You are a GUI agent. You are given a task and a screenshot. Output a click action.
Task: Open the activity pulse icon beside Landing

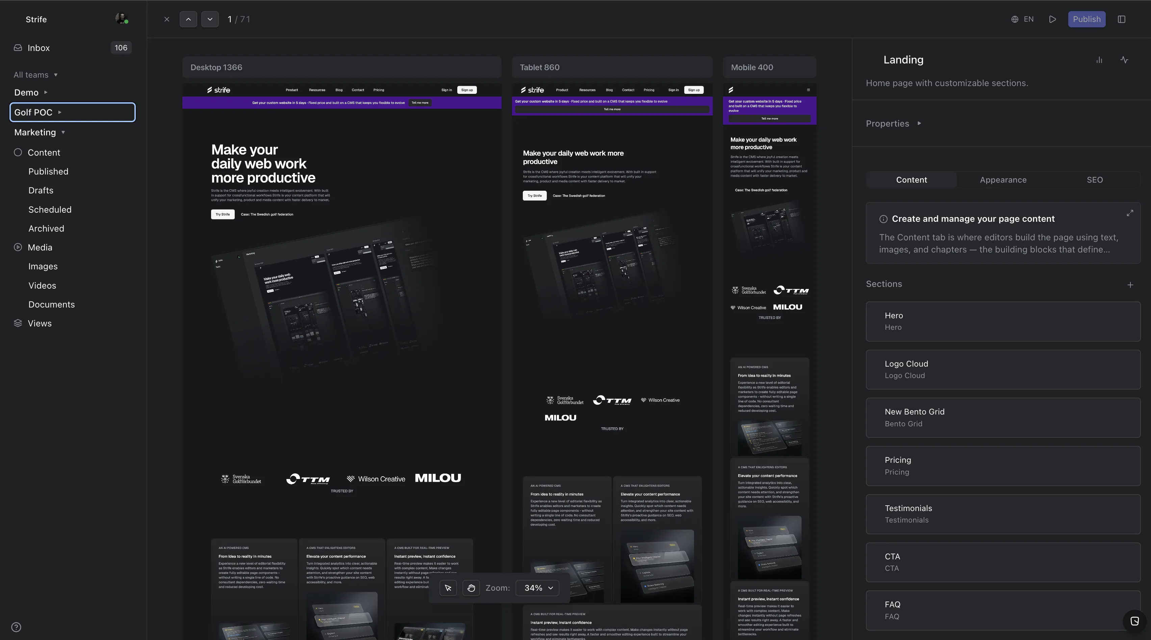tap(1124, 60)
